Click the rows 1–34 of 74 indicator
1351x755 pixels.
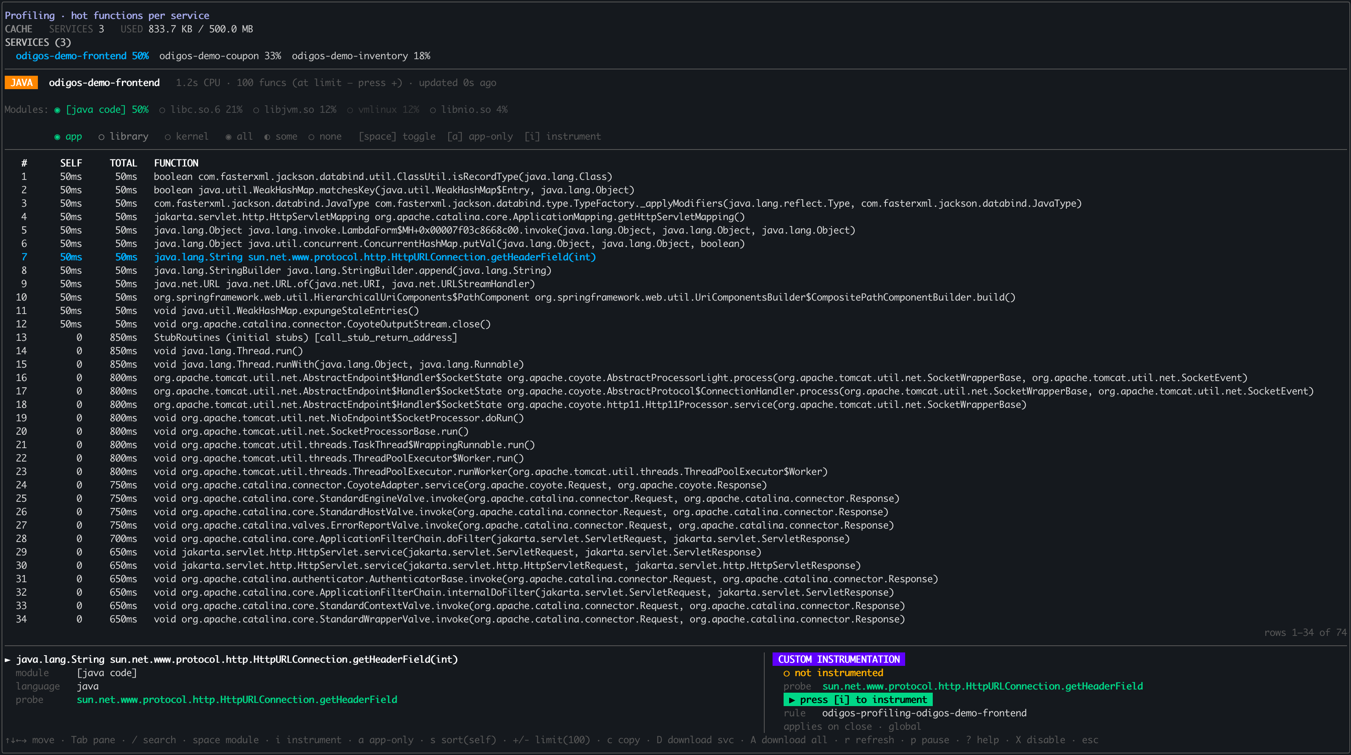[x=1305, y=632]
